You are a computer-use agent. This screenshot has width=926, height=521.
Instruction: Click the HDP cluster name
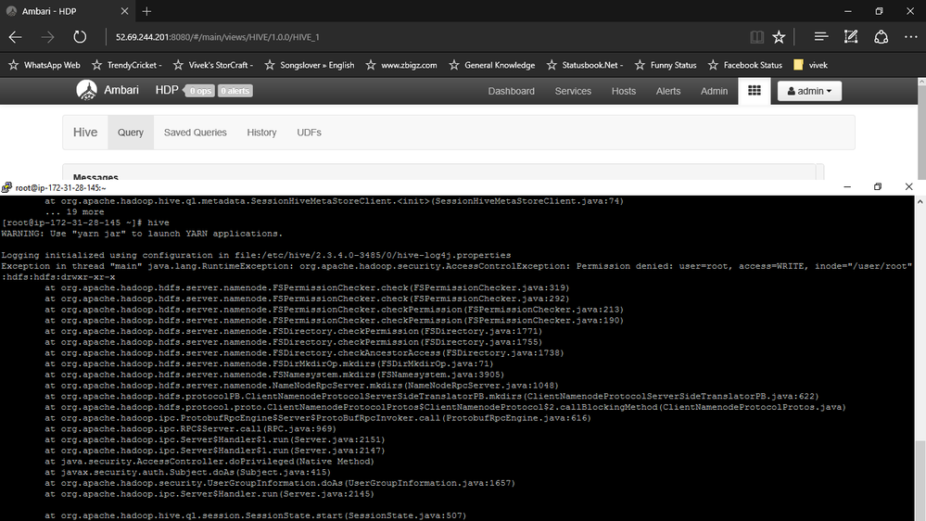pos(167,90)
